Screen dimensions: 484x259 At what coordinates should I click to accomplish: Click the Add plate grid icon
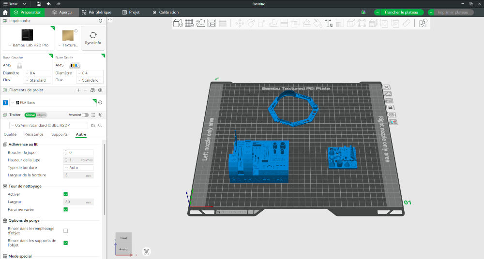(x=189, y=23)
